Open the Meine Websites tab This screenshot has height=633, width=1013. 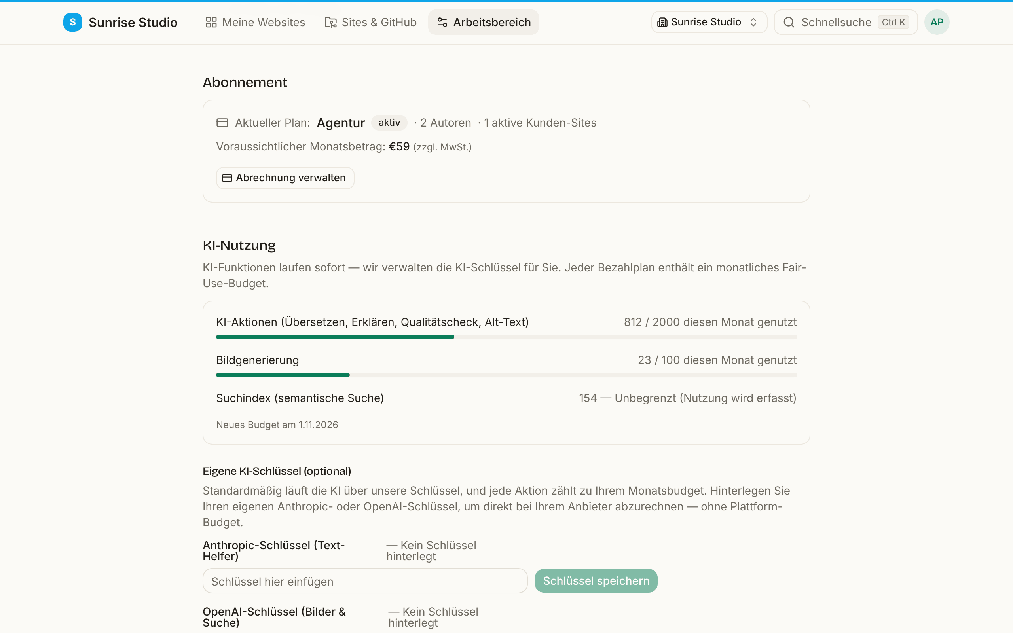tap(255, 22)
